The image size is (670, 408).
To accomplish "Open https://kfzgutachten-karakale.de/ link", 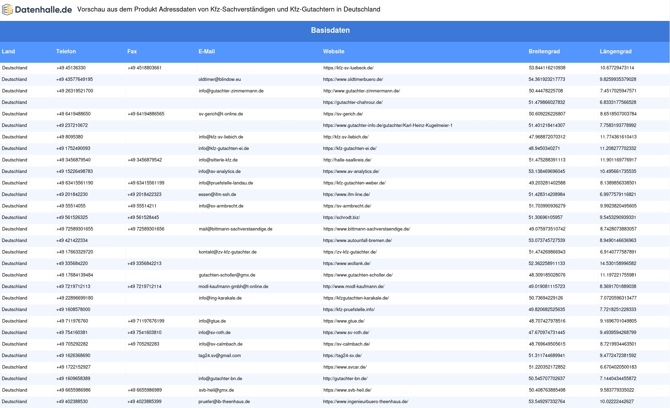I will 356,298.
